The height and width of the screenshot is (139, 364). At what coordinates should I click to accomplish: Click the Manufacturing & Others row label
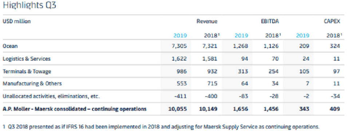click(x=32, y=83)
